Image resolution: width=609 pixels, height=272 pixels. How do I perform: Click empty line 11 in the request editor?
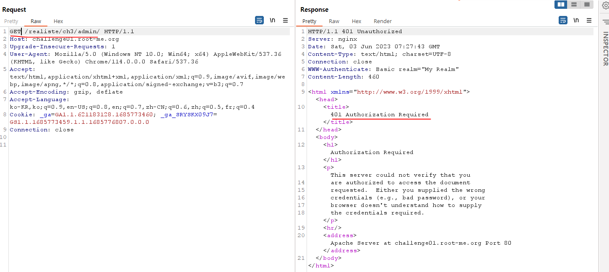[149, 145]
